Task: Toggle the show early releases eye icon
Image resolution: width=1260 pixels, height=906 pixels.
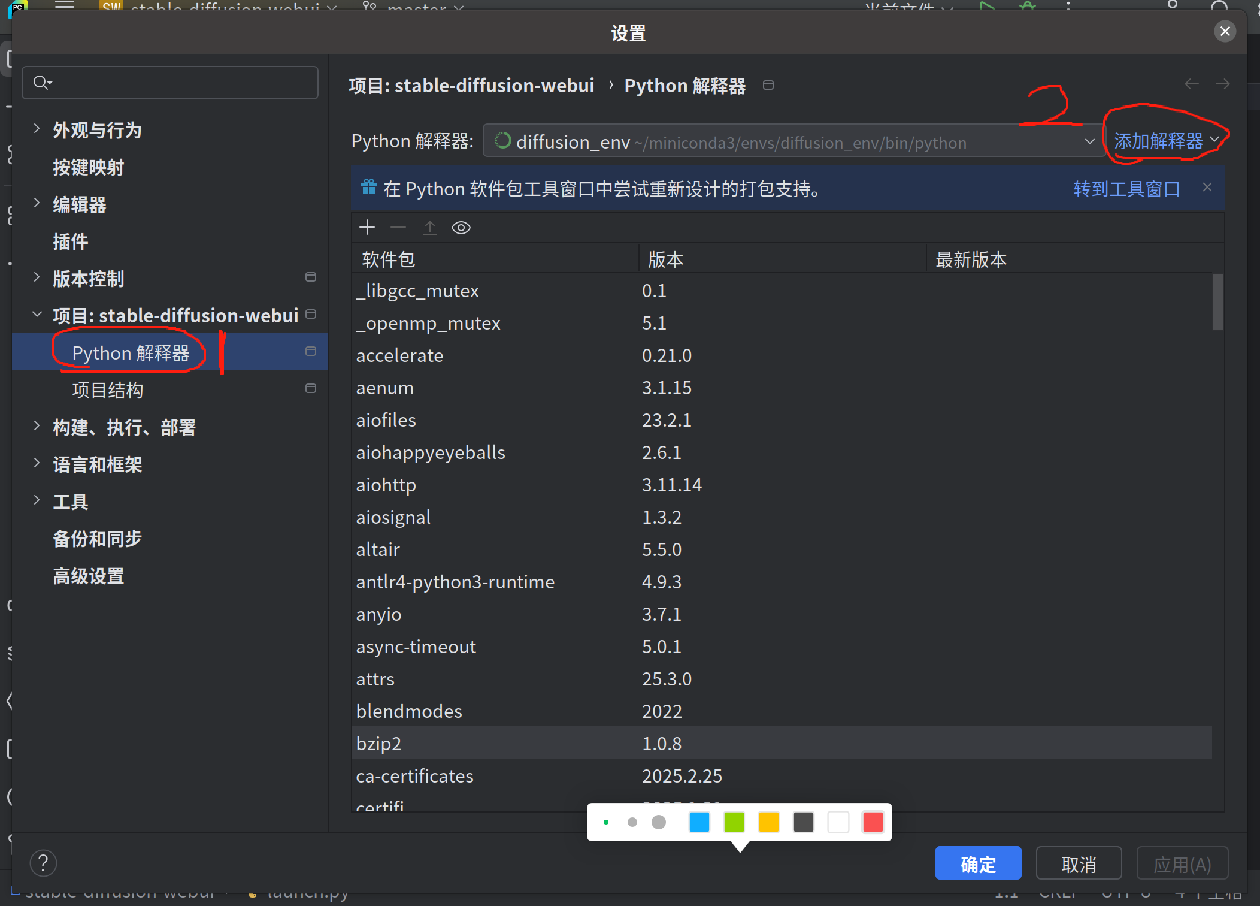Action: coord(461,228)
